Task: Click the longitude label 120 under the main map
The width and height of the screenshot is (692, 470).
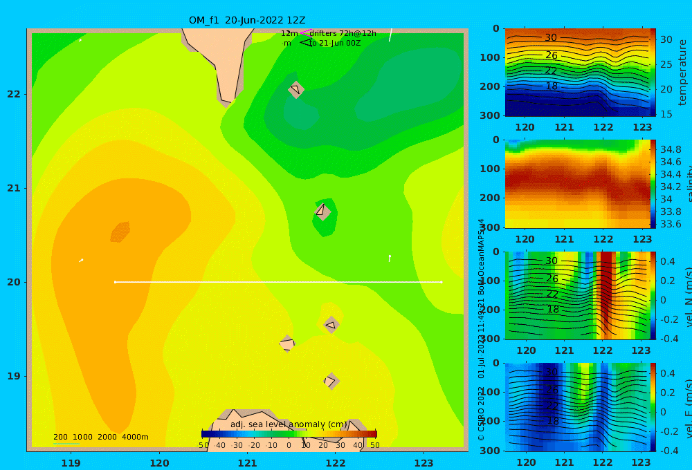Action: point(159,463)
